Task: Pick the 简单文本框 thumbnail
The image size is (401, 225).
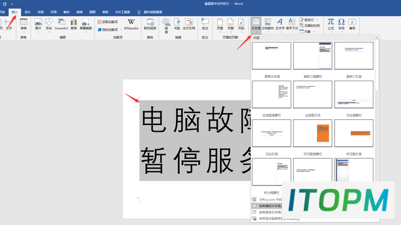Action: coord(271,56)
